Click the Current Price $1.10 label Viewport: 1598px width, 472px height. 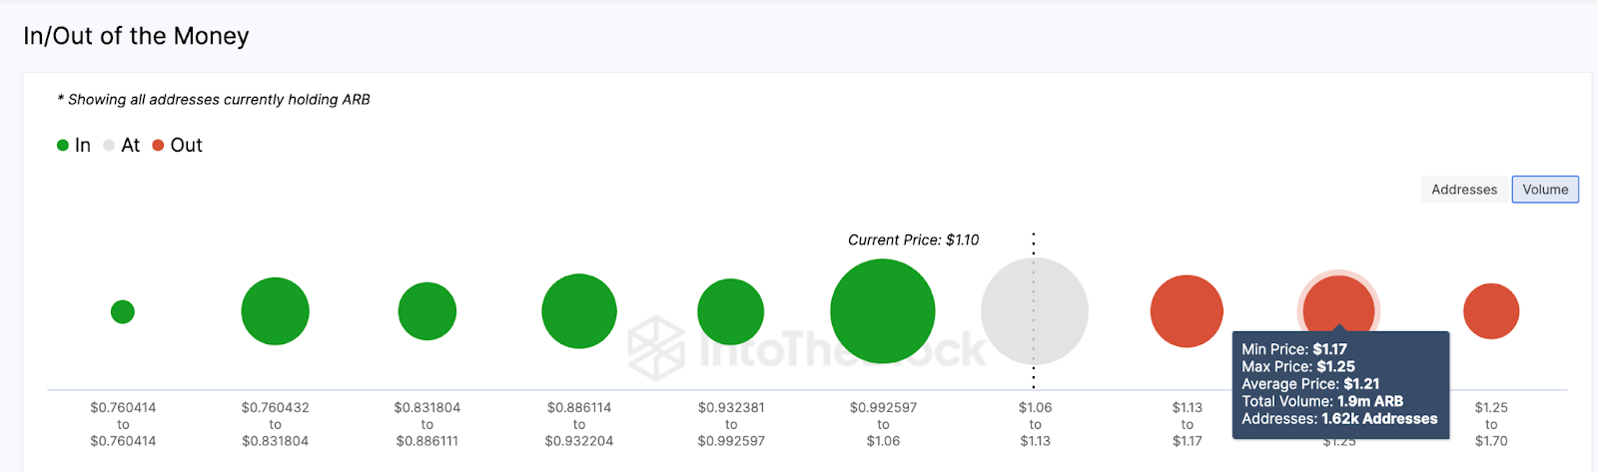click(x=913, y=240)
